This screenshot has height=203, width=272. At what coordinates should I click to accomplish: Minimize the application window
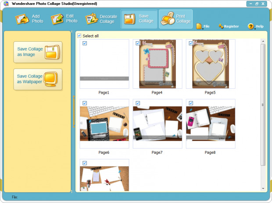[251, 4]
